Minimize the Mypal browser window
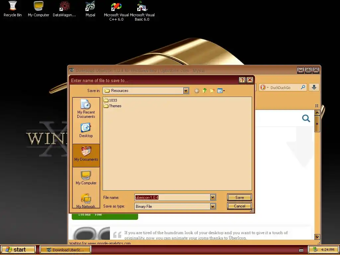 [300, 70]
